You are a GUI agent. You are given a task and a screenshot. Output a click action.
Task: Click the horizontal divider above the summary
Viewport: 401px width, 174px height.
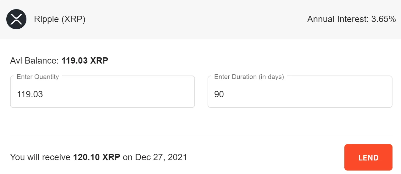coord(201,135)
